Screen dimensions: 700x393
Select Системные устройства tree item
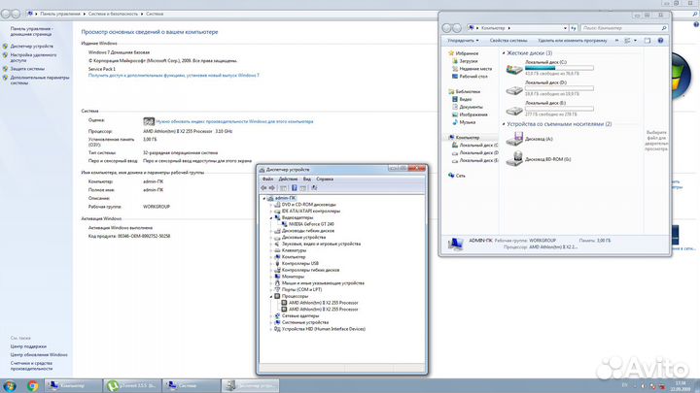pyautogui.click(x=305, y=322)
